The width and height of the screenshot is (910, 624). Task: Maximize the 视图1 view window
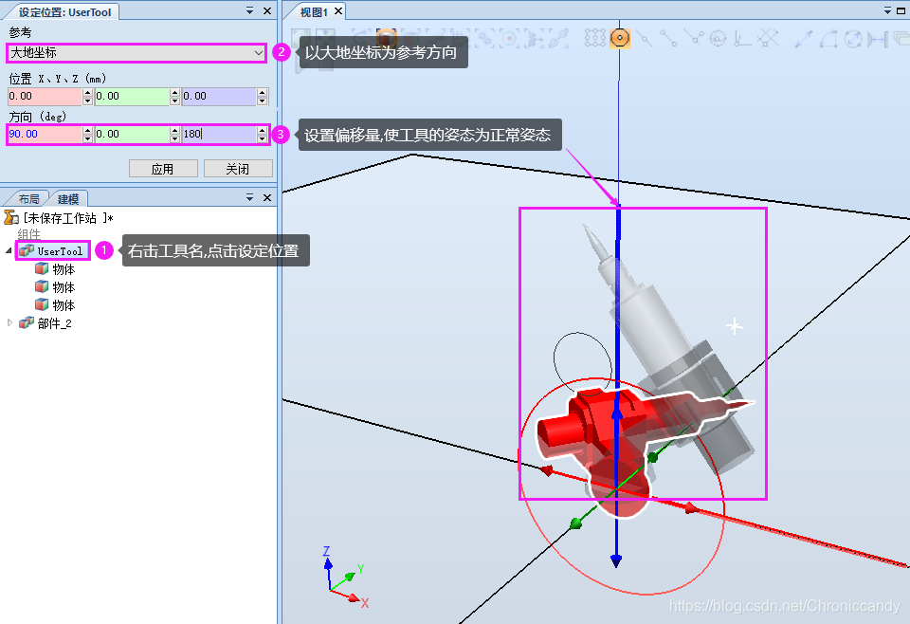click(901, 10)
